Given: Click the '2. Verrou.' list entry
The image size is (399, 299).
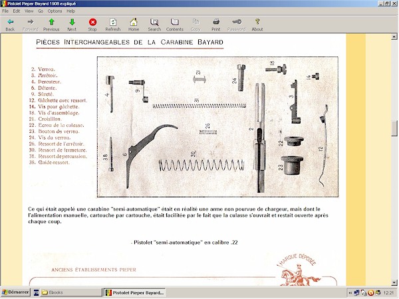Looking at the screenshot, I should click(43, 69).
